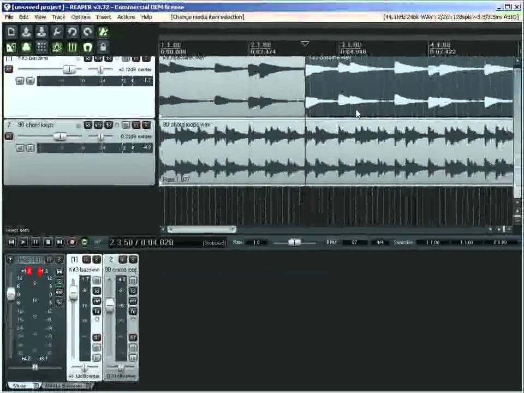Open the Actions menu
This screenshot has height=393, width=524.
click(126, 17)
